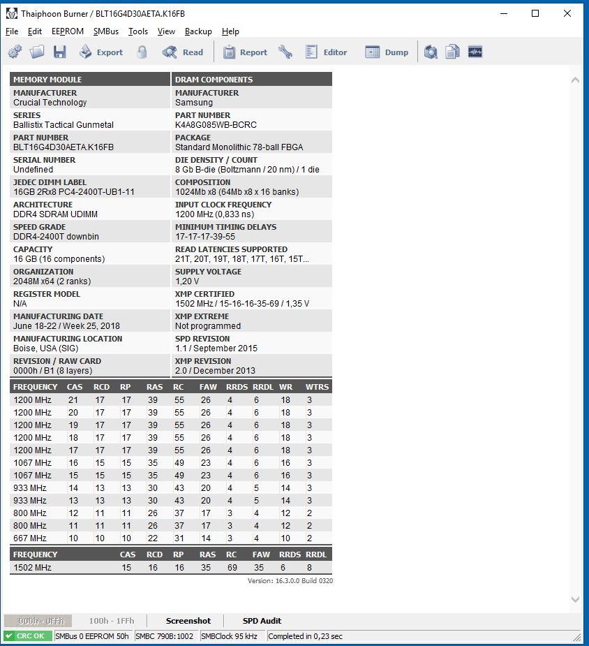This screenshot has height=646, width=589.
Task: Click the MEMORY MODULE section header
Action: [x=90, y=79]
